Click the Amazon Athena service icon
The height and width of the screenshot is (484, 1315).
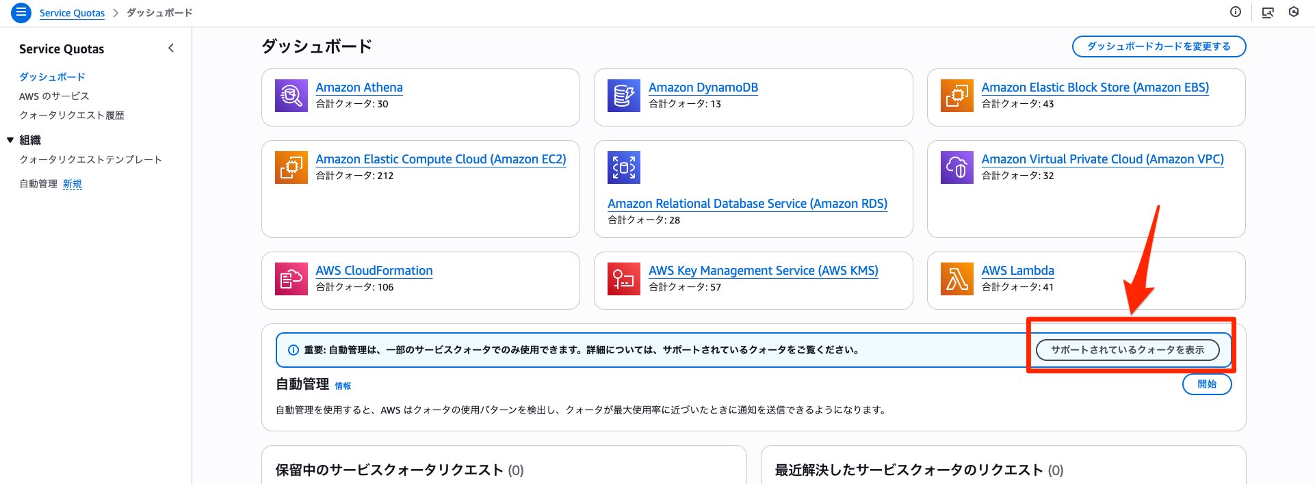tap(291, 96)
